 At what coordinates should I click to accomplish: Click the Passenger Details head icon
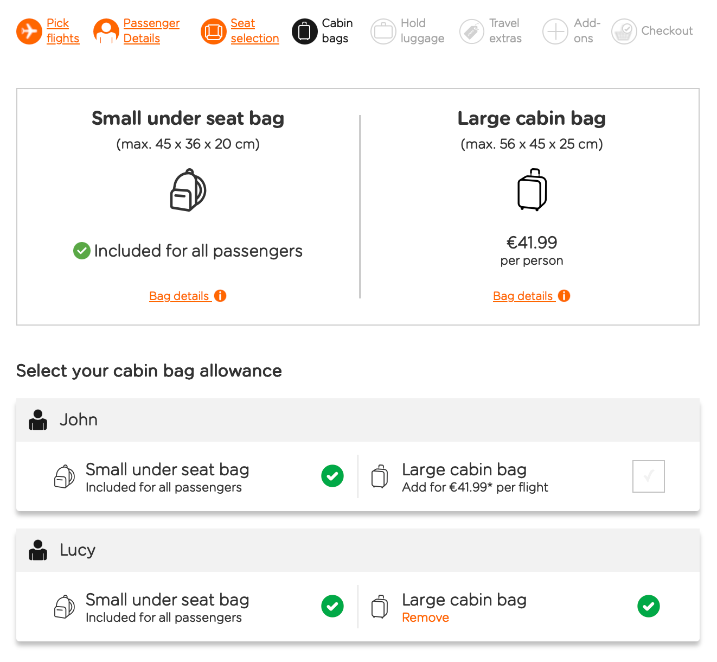pos(105,31)
